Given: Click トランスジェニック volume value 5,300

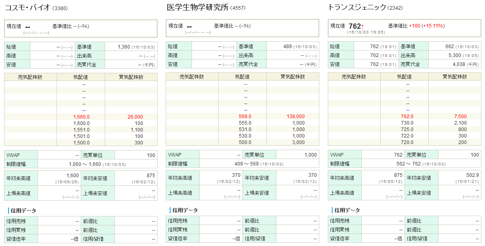Looking at the screenshot, I should coord(454,55).
